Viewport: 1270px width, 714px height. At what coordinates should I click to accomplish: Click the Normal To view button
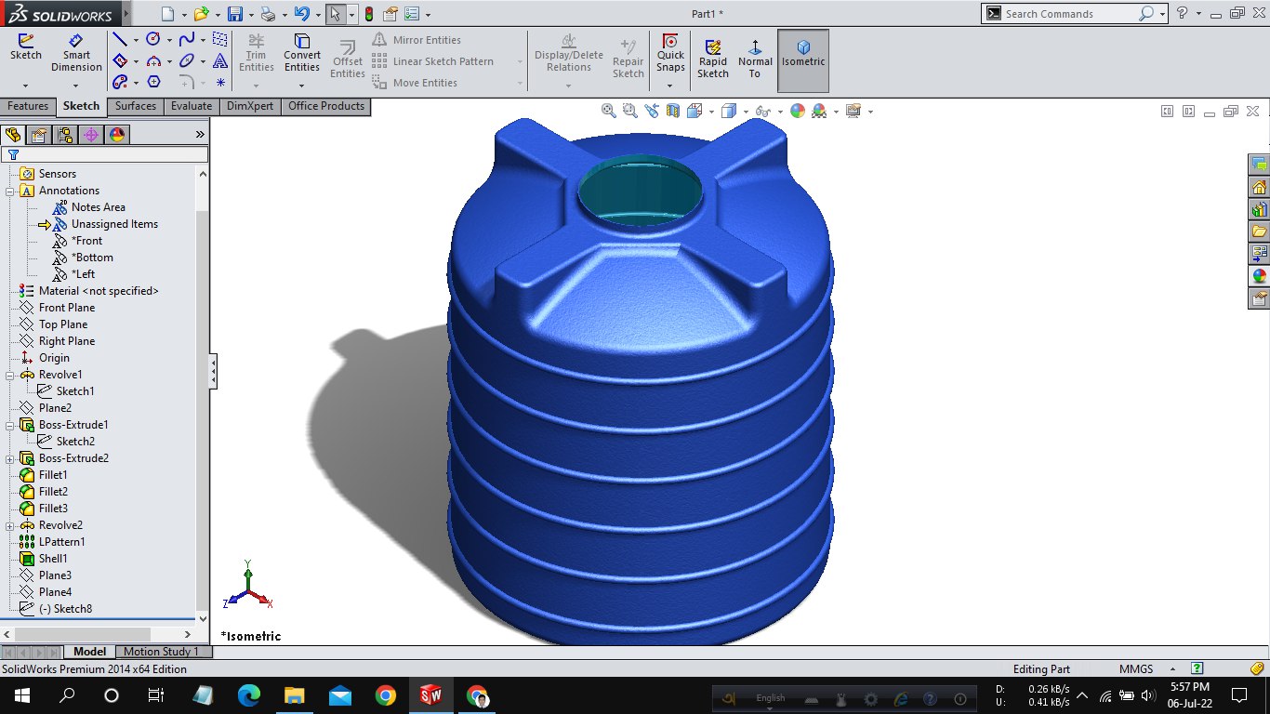(x=755, y=59)
